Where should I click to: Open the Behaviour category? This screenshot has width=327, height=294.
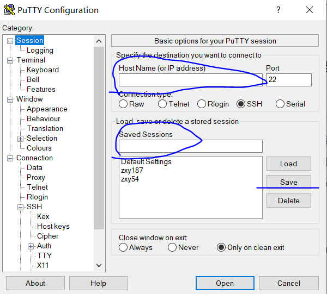(44, 118)
